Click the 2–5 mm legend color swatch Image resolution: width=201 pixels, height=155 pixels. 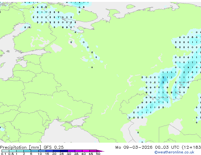27,151
